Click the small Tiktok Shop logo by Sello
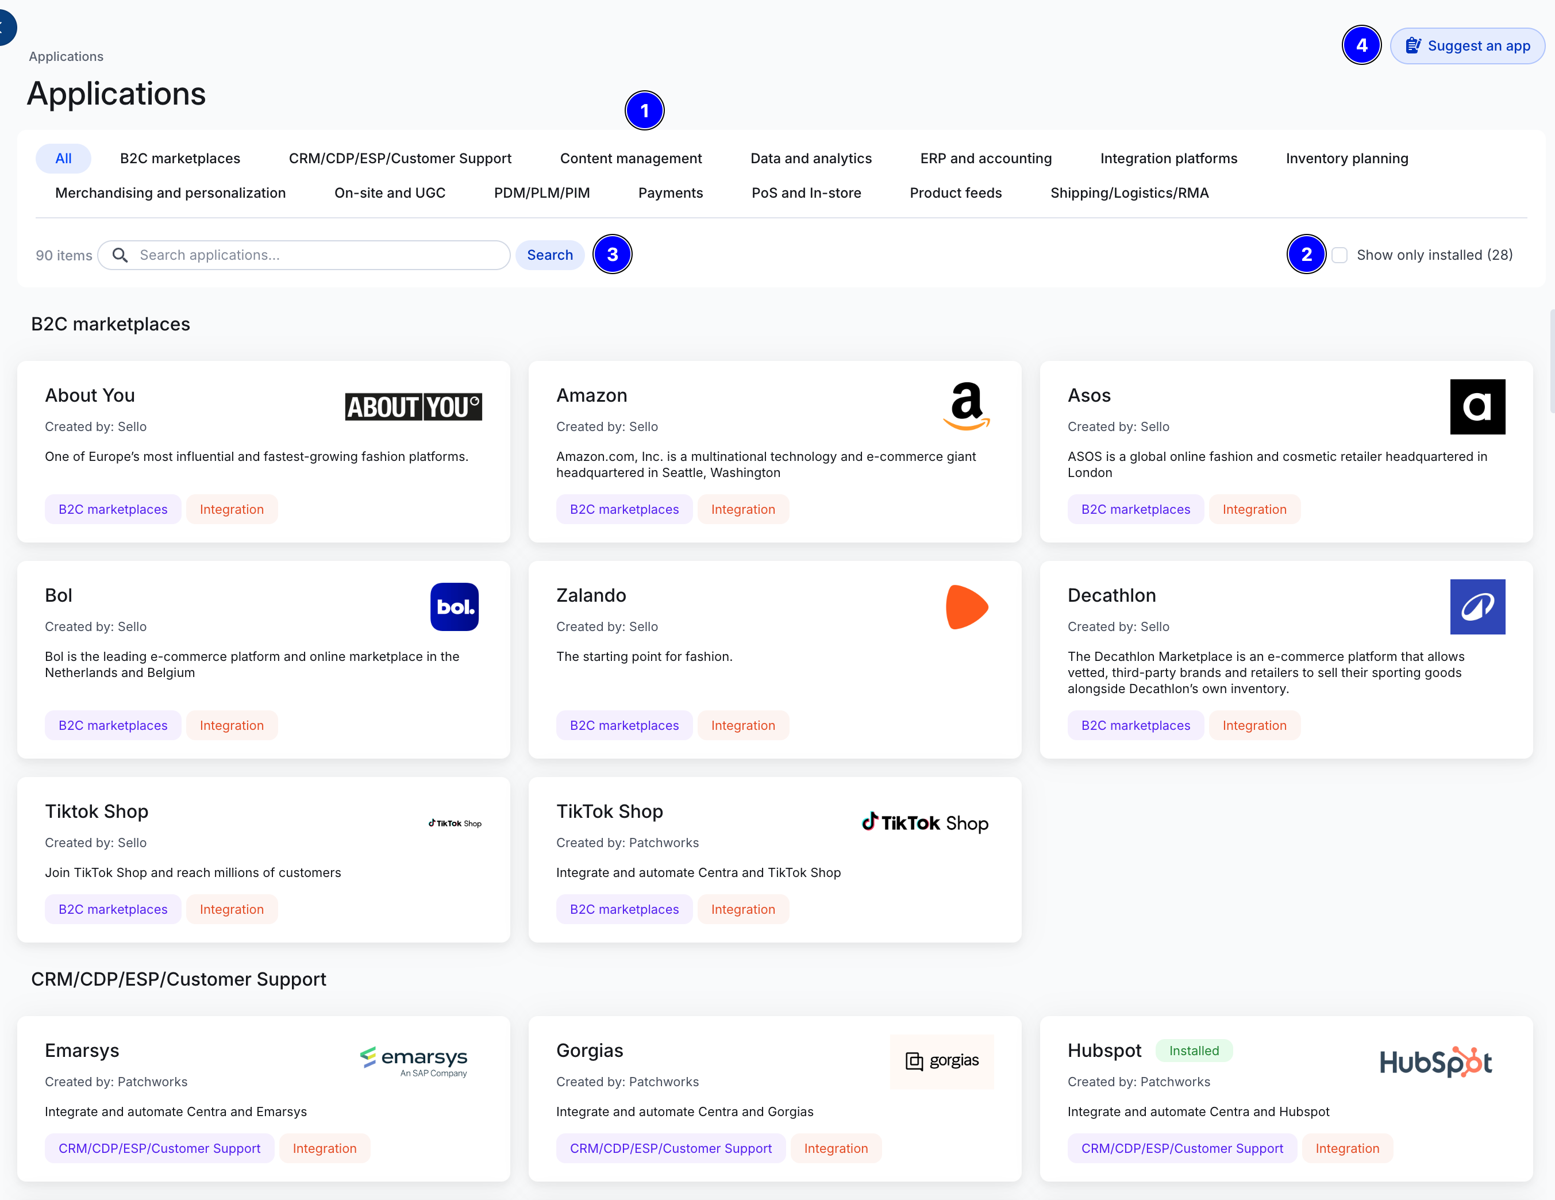The height and width of the screenshot is (1200, 1555). [455, 823]
